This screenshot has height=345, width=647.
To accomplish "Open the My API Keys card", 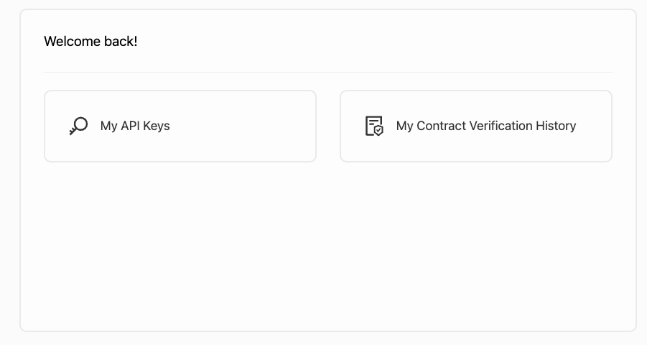I will (x=180, y=126).
